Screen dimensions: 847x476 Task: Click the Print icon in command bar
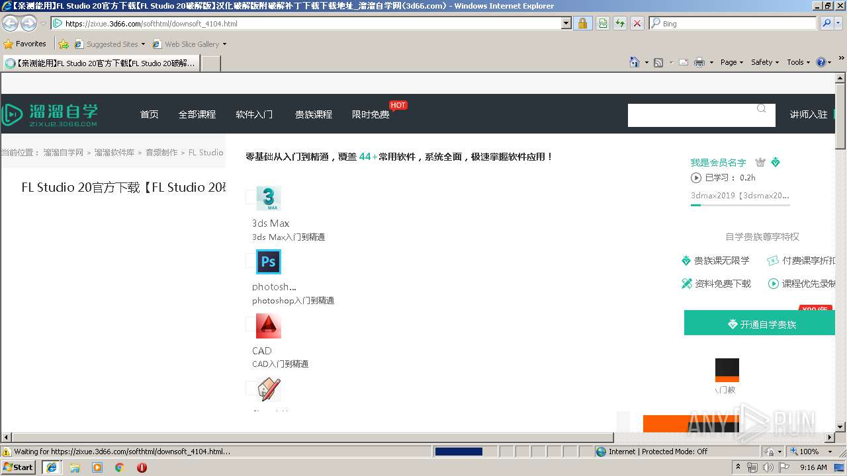click(699, 62)
